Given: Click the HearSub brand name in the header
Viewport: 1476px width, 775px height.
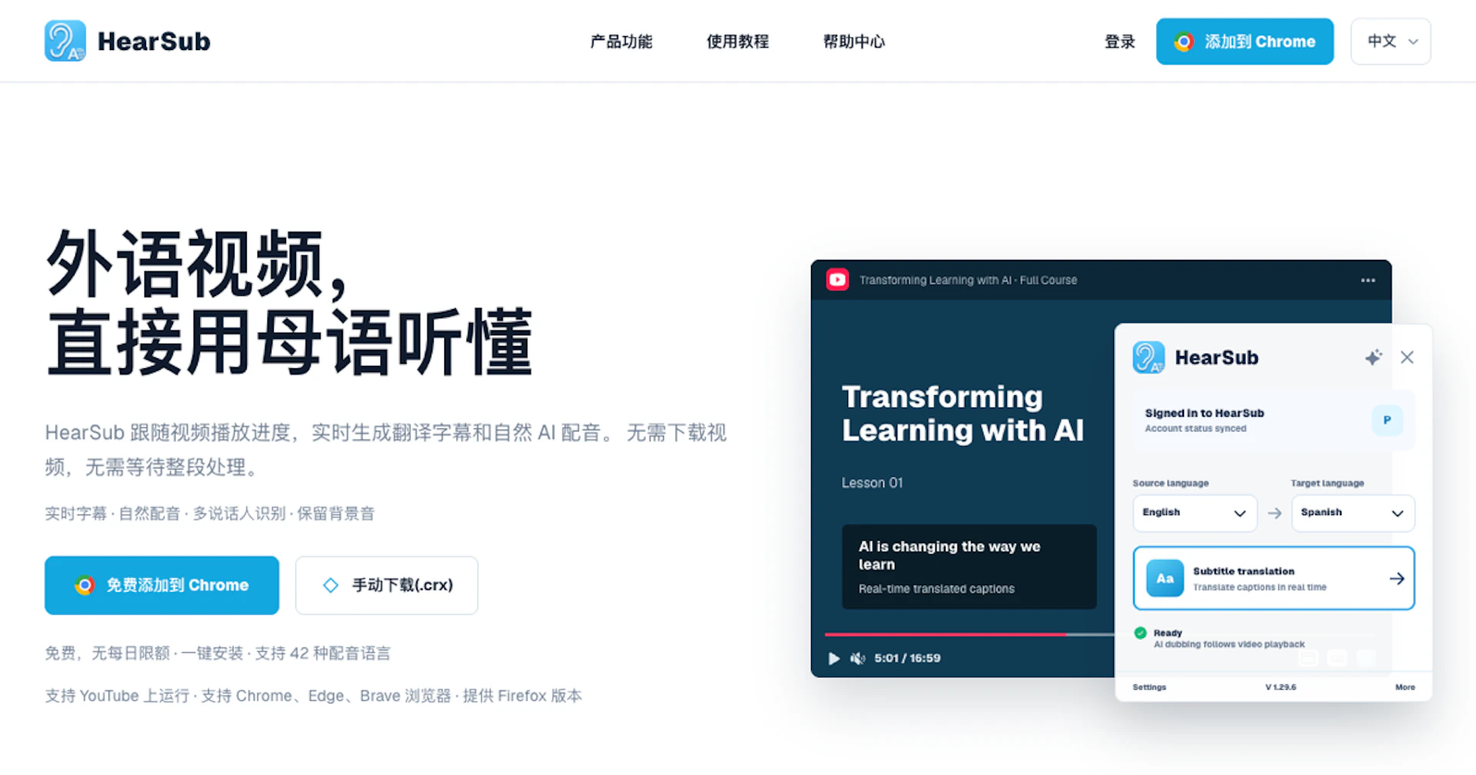Looking at the screenshot, I should click(154, 42).
